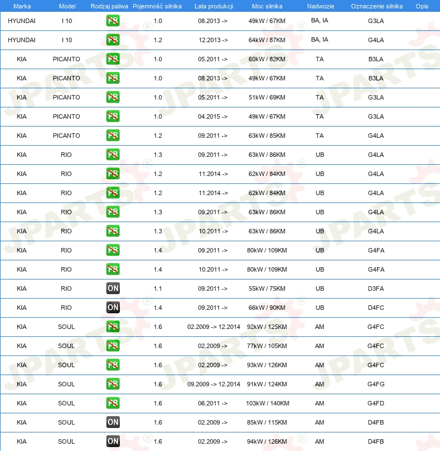Click diesel ON icon for Soul 94kW / 126KM
440x451 pixels.
113,441
